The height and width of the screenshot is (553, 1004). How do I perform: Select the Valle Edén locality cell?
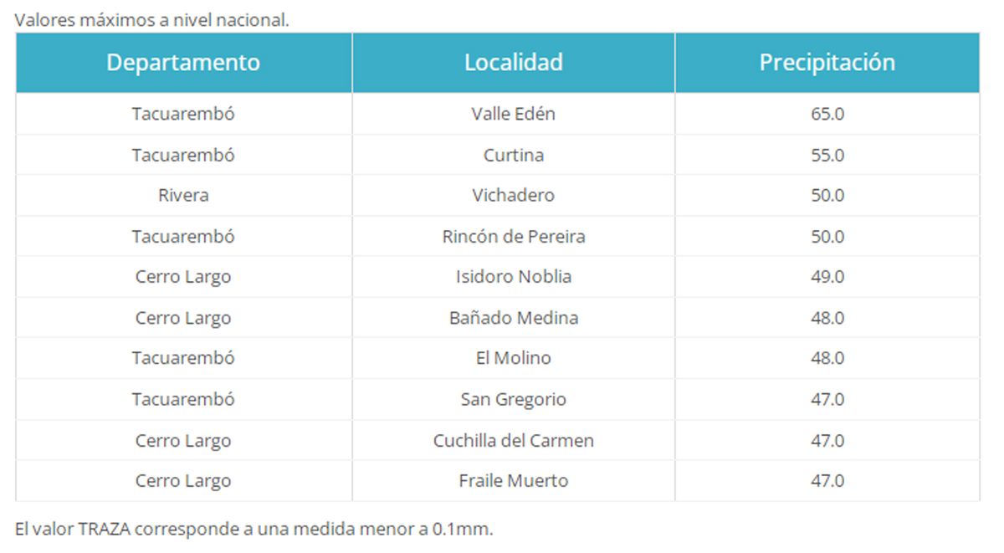(x=513, y=114)
